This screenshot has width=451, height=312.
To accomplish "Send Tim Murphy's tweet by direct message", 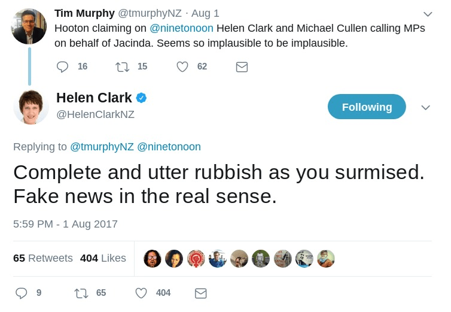I will (242, 67).
